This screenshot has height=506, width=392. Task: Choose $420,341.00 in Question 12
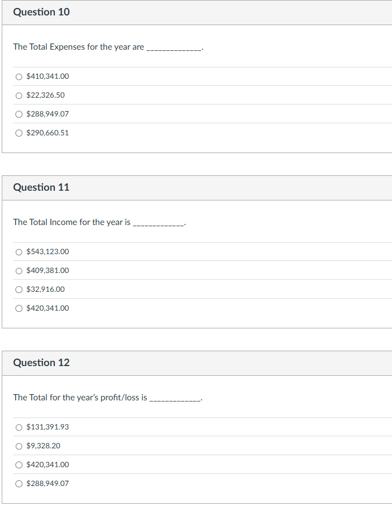point(18,464)
